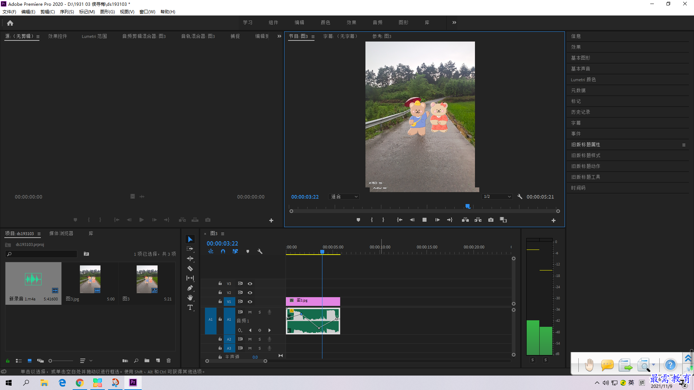Toggle nest insert sequence option in timeline
Image resolution: width=694 pixels, height=390 pixels.
point(211,251)
